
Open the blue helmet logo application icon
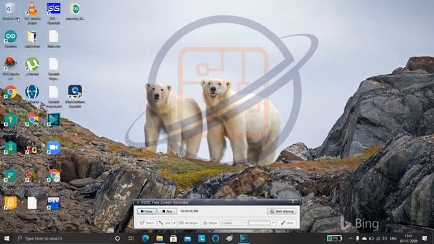click(x=32, y=91)
